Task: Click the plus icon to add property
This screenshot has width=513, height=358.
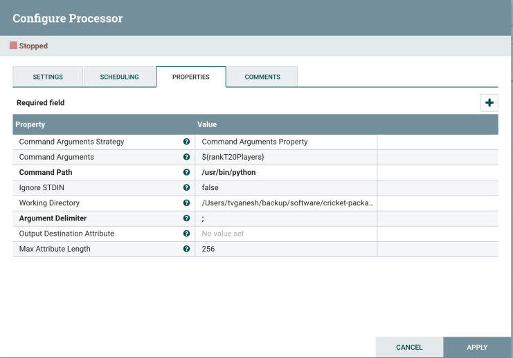Action: 490,102
